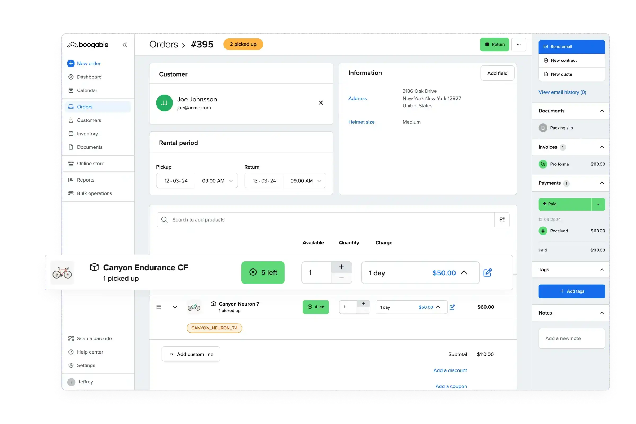This screenshot has height=424, width=636.
Task: Increase Canyon Neuron 7 quantity with plus
Action: (x=363, y=304)
